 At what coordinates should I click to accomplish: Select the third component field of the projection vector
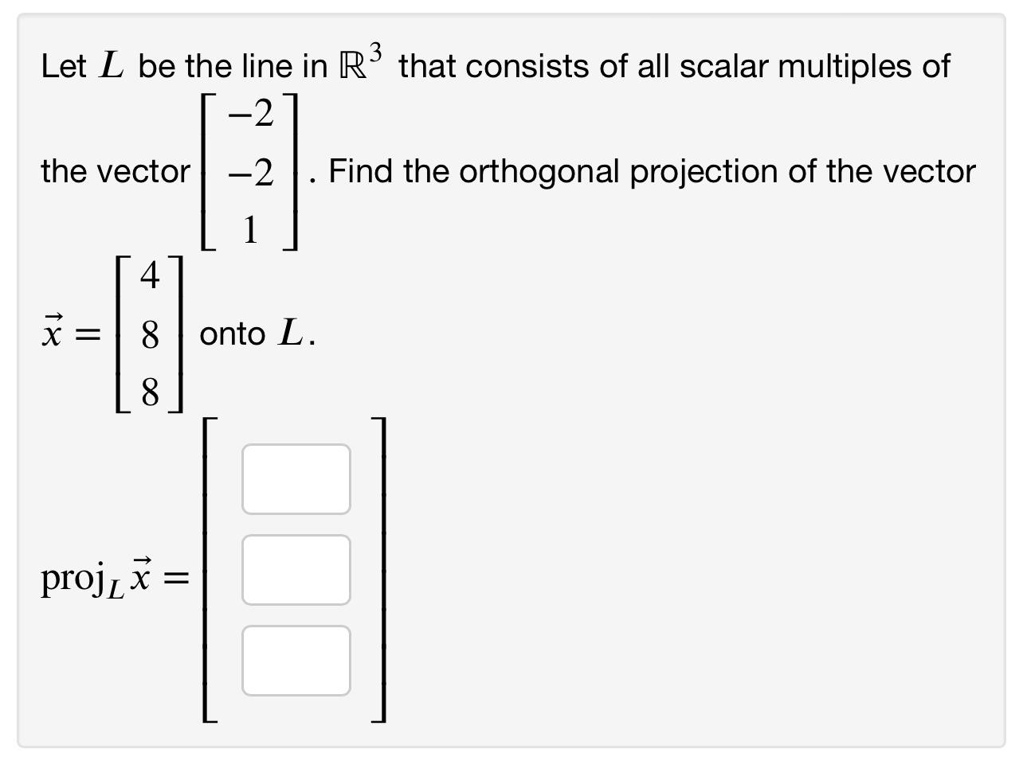[x=296, y=661]
